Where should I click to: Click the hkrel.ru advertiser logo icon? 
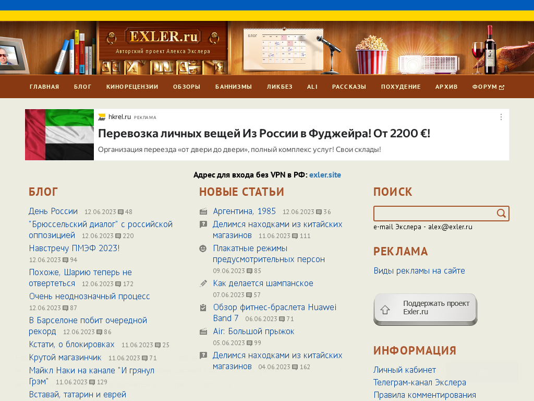pos(102,117)
